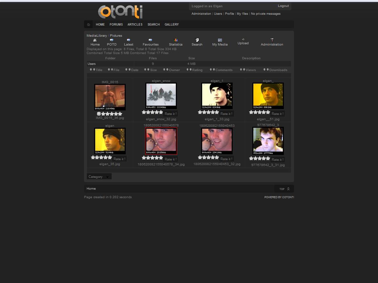Click the My Media icon
378x283 pixels.
[220, 40]
